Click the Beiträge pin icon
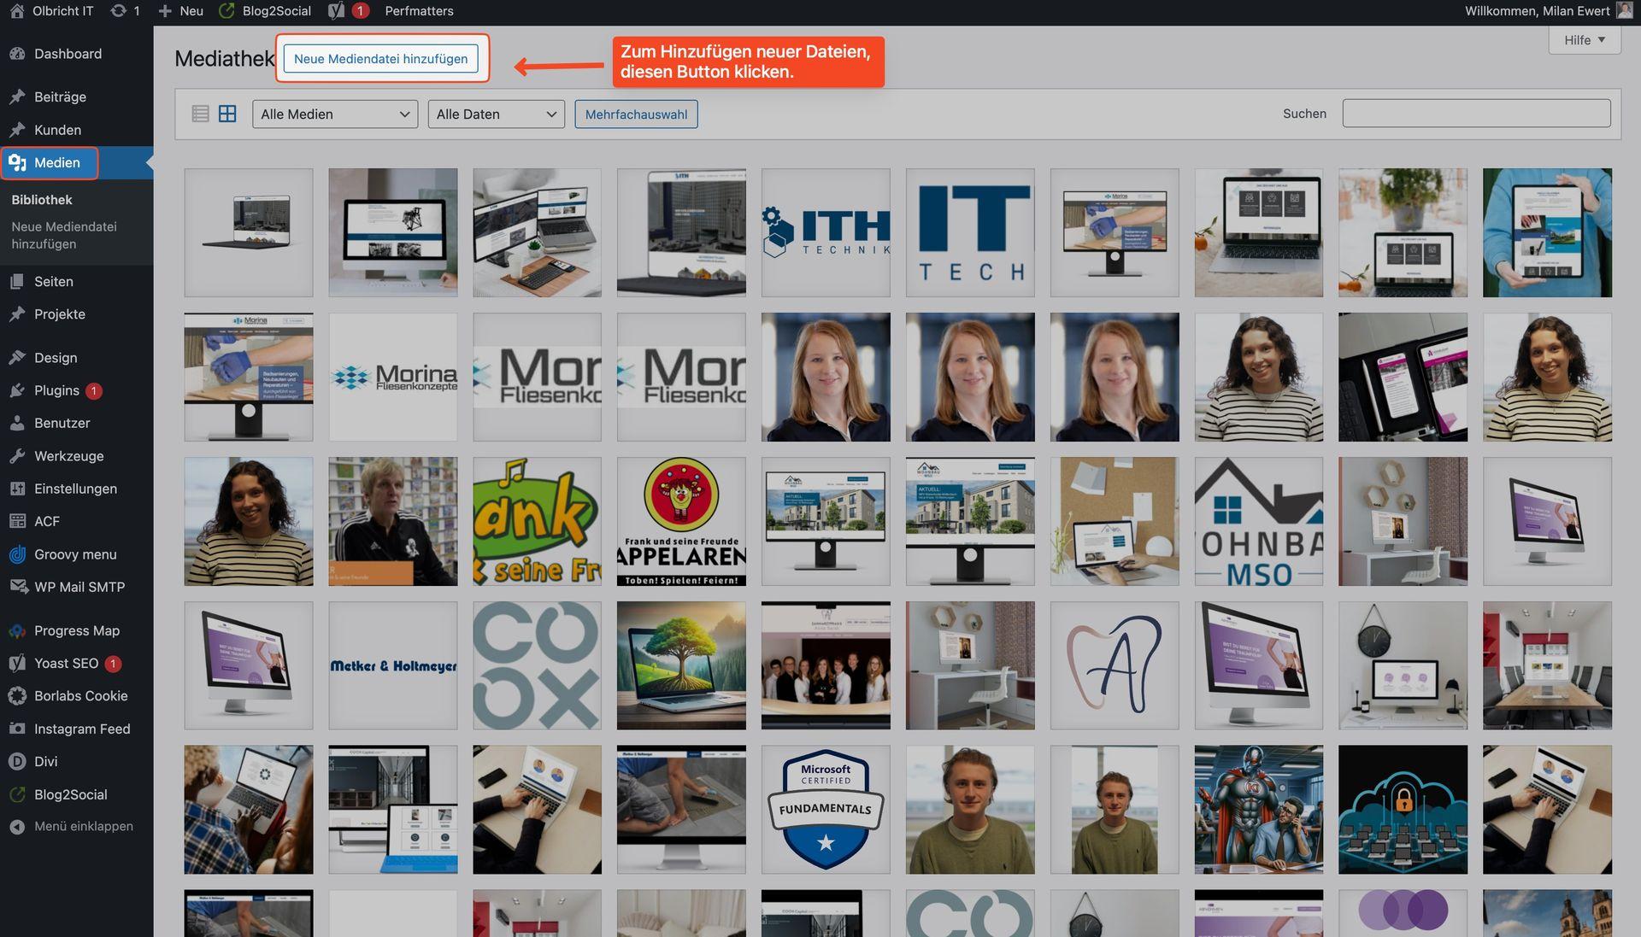This screenshot has width=1641, height=937. (x=17, y=97)
